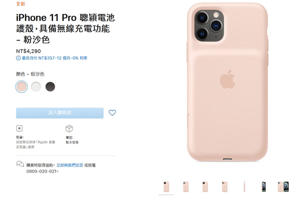
Task: Select the Pink Sand color swatch
Action: coord(22,87)
